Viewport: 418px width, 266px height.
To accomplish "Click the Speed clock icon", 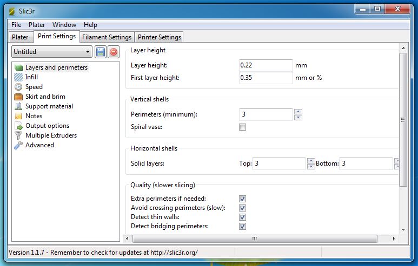I will point(18,87).
